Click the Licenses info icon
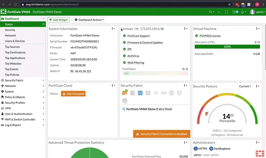Image resolution: width=266 pixels, height=158 pixels. tap(162, 29)
